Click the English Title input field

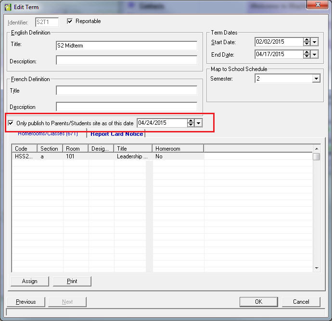(x=126, y=46)
